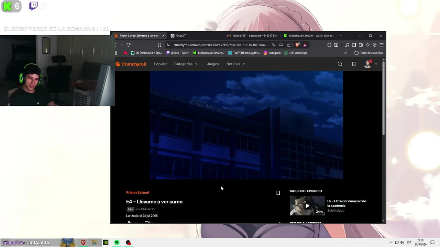
Task: Open the dibitio - Twitch bookmark
Action: [178, 53]
